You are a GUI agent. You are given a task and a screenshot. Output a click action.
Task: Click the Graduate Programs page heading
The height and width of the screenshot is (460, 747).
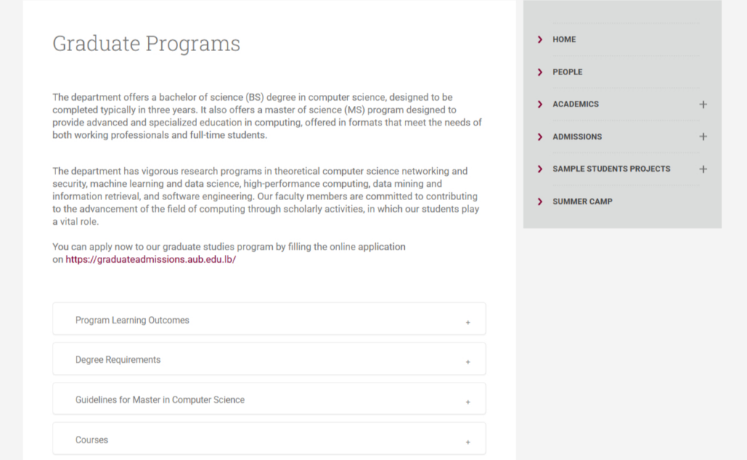(x=146, y=44)
